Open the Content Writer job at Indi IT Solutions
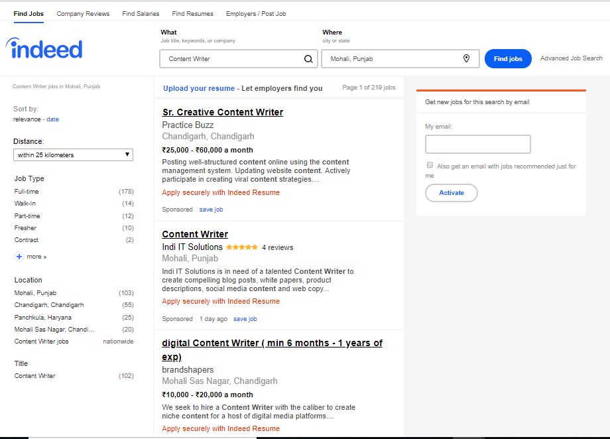The image size is (610, 439). pyautogui.click(x=195, y=234)
